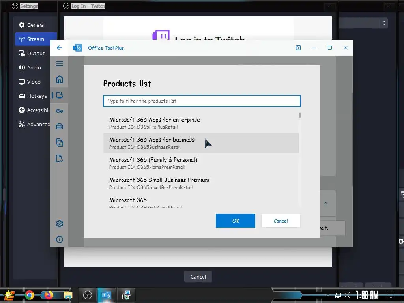
Task: Open File Explorer from taskbar
Action: click(68, 295)
